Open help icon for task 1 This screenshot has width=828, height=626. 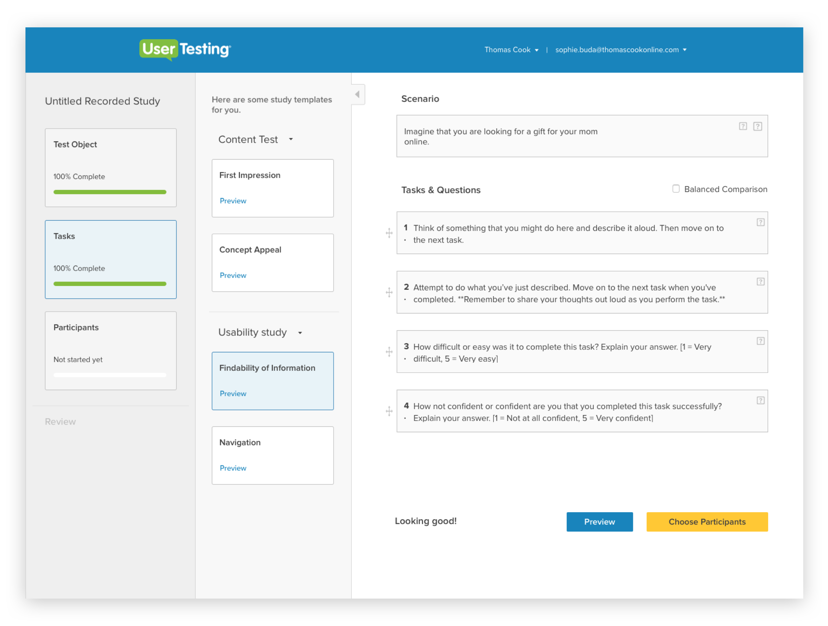pyautogui.click(x=761, y=222)
